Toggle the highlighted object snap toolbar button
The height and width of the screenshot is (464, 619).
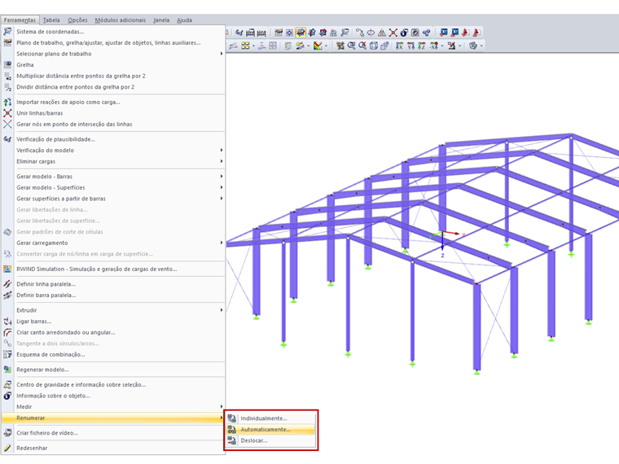[x=301, y=33]
